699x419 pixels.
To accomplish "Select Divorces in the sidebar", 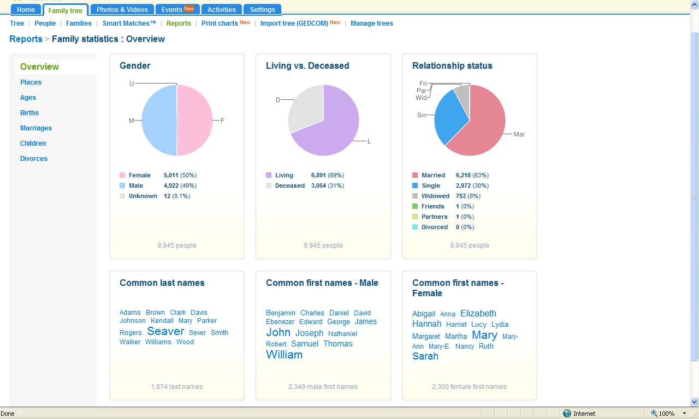I will pos(34,159).
